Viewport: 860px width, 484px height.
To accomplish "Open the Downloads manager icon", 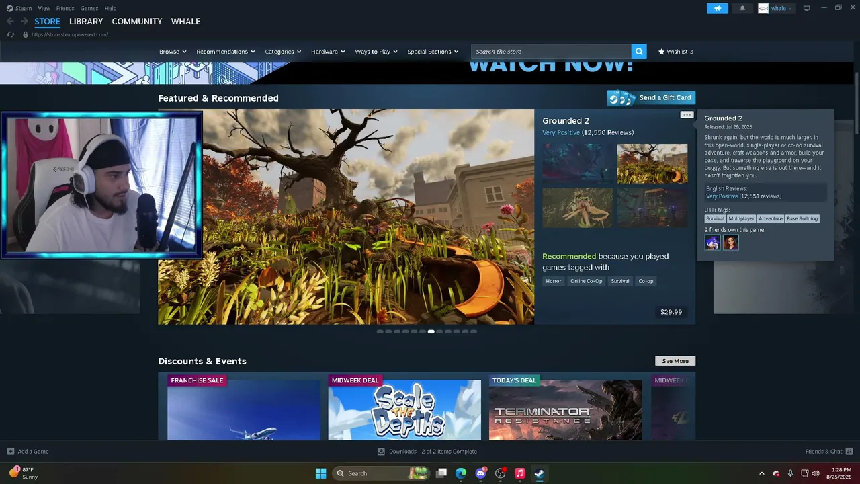I will point(381,452).
